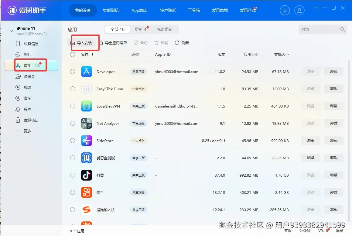352x236 pixels.
Task: Select 应用 (10) in the sidebar
Action: pos(31,66)
